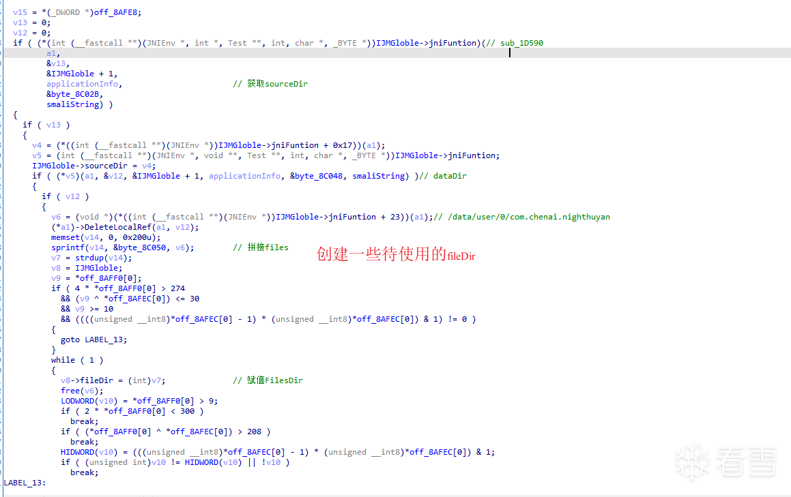Click v8 in the v8 = IJMGloble line
The image size is (791, 497).
click(x=56, y=268)
